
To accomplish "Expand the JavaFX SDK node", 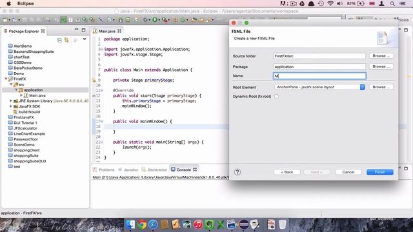I will coord(11,106).
